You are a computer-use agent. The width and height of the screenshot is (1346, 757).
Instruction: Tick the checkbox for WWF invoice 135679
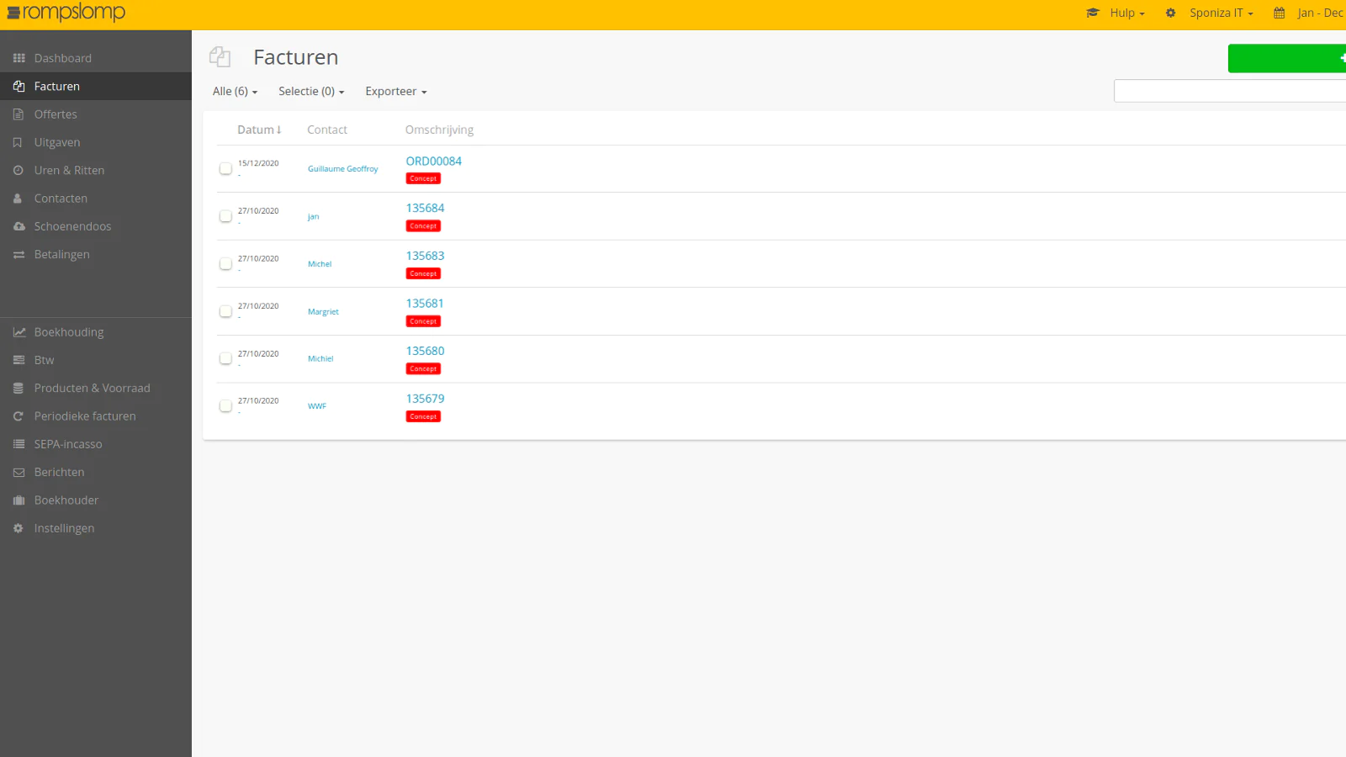coord(225,406)
